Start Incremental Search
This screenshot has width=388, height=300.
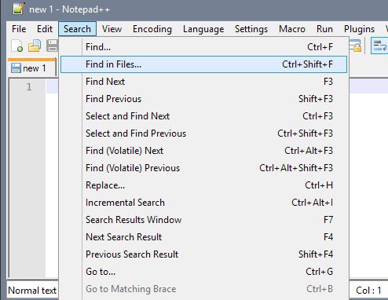pos(203,203)
